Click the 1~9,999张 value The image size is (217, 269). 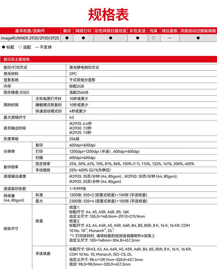(x=78, y=189)
